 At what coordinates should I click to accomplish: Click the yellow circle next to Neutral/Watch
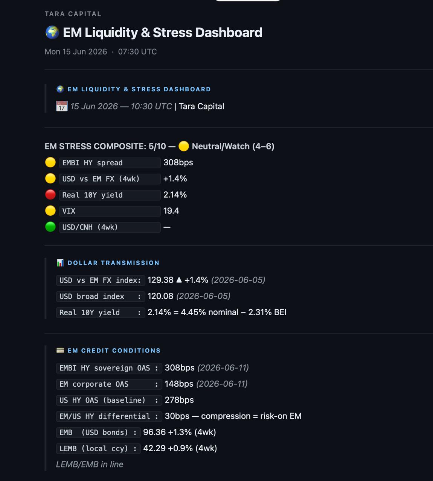point(184,146)
